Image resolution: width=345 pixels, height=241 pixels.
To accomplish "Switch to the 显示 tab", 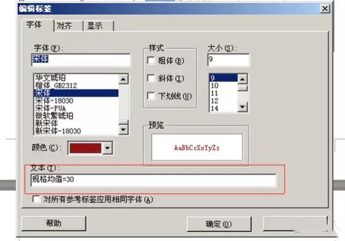I will (95, 26).
